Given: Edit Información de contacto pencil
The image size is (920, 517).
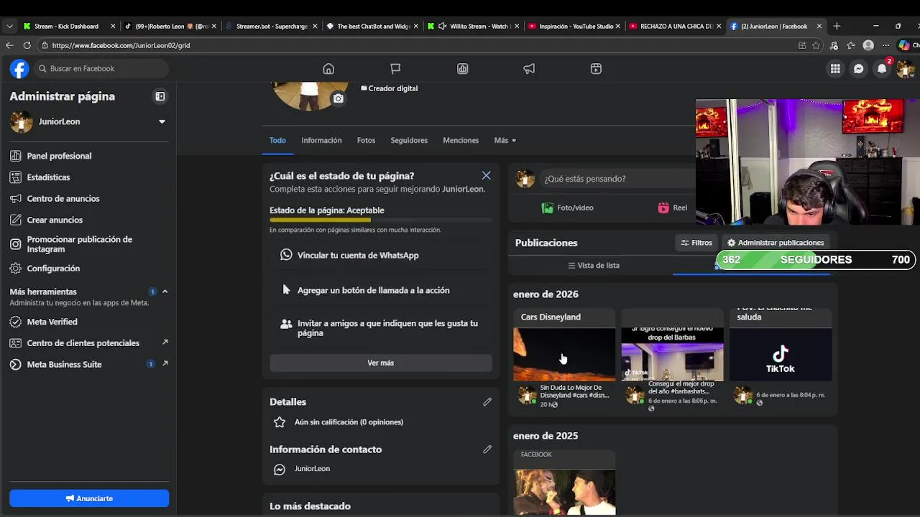Looking at the screenshot, I should point(487,450).
